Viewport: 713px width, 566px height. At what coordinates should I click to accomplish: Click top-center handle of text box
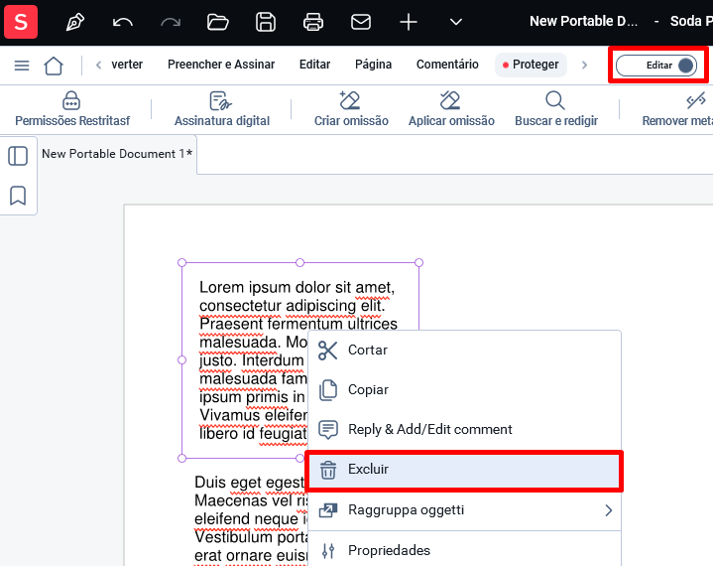[x=299, y=263]
